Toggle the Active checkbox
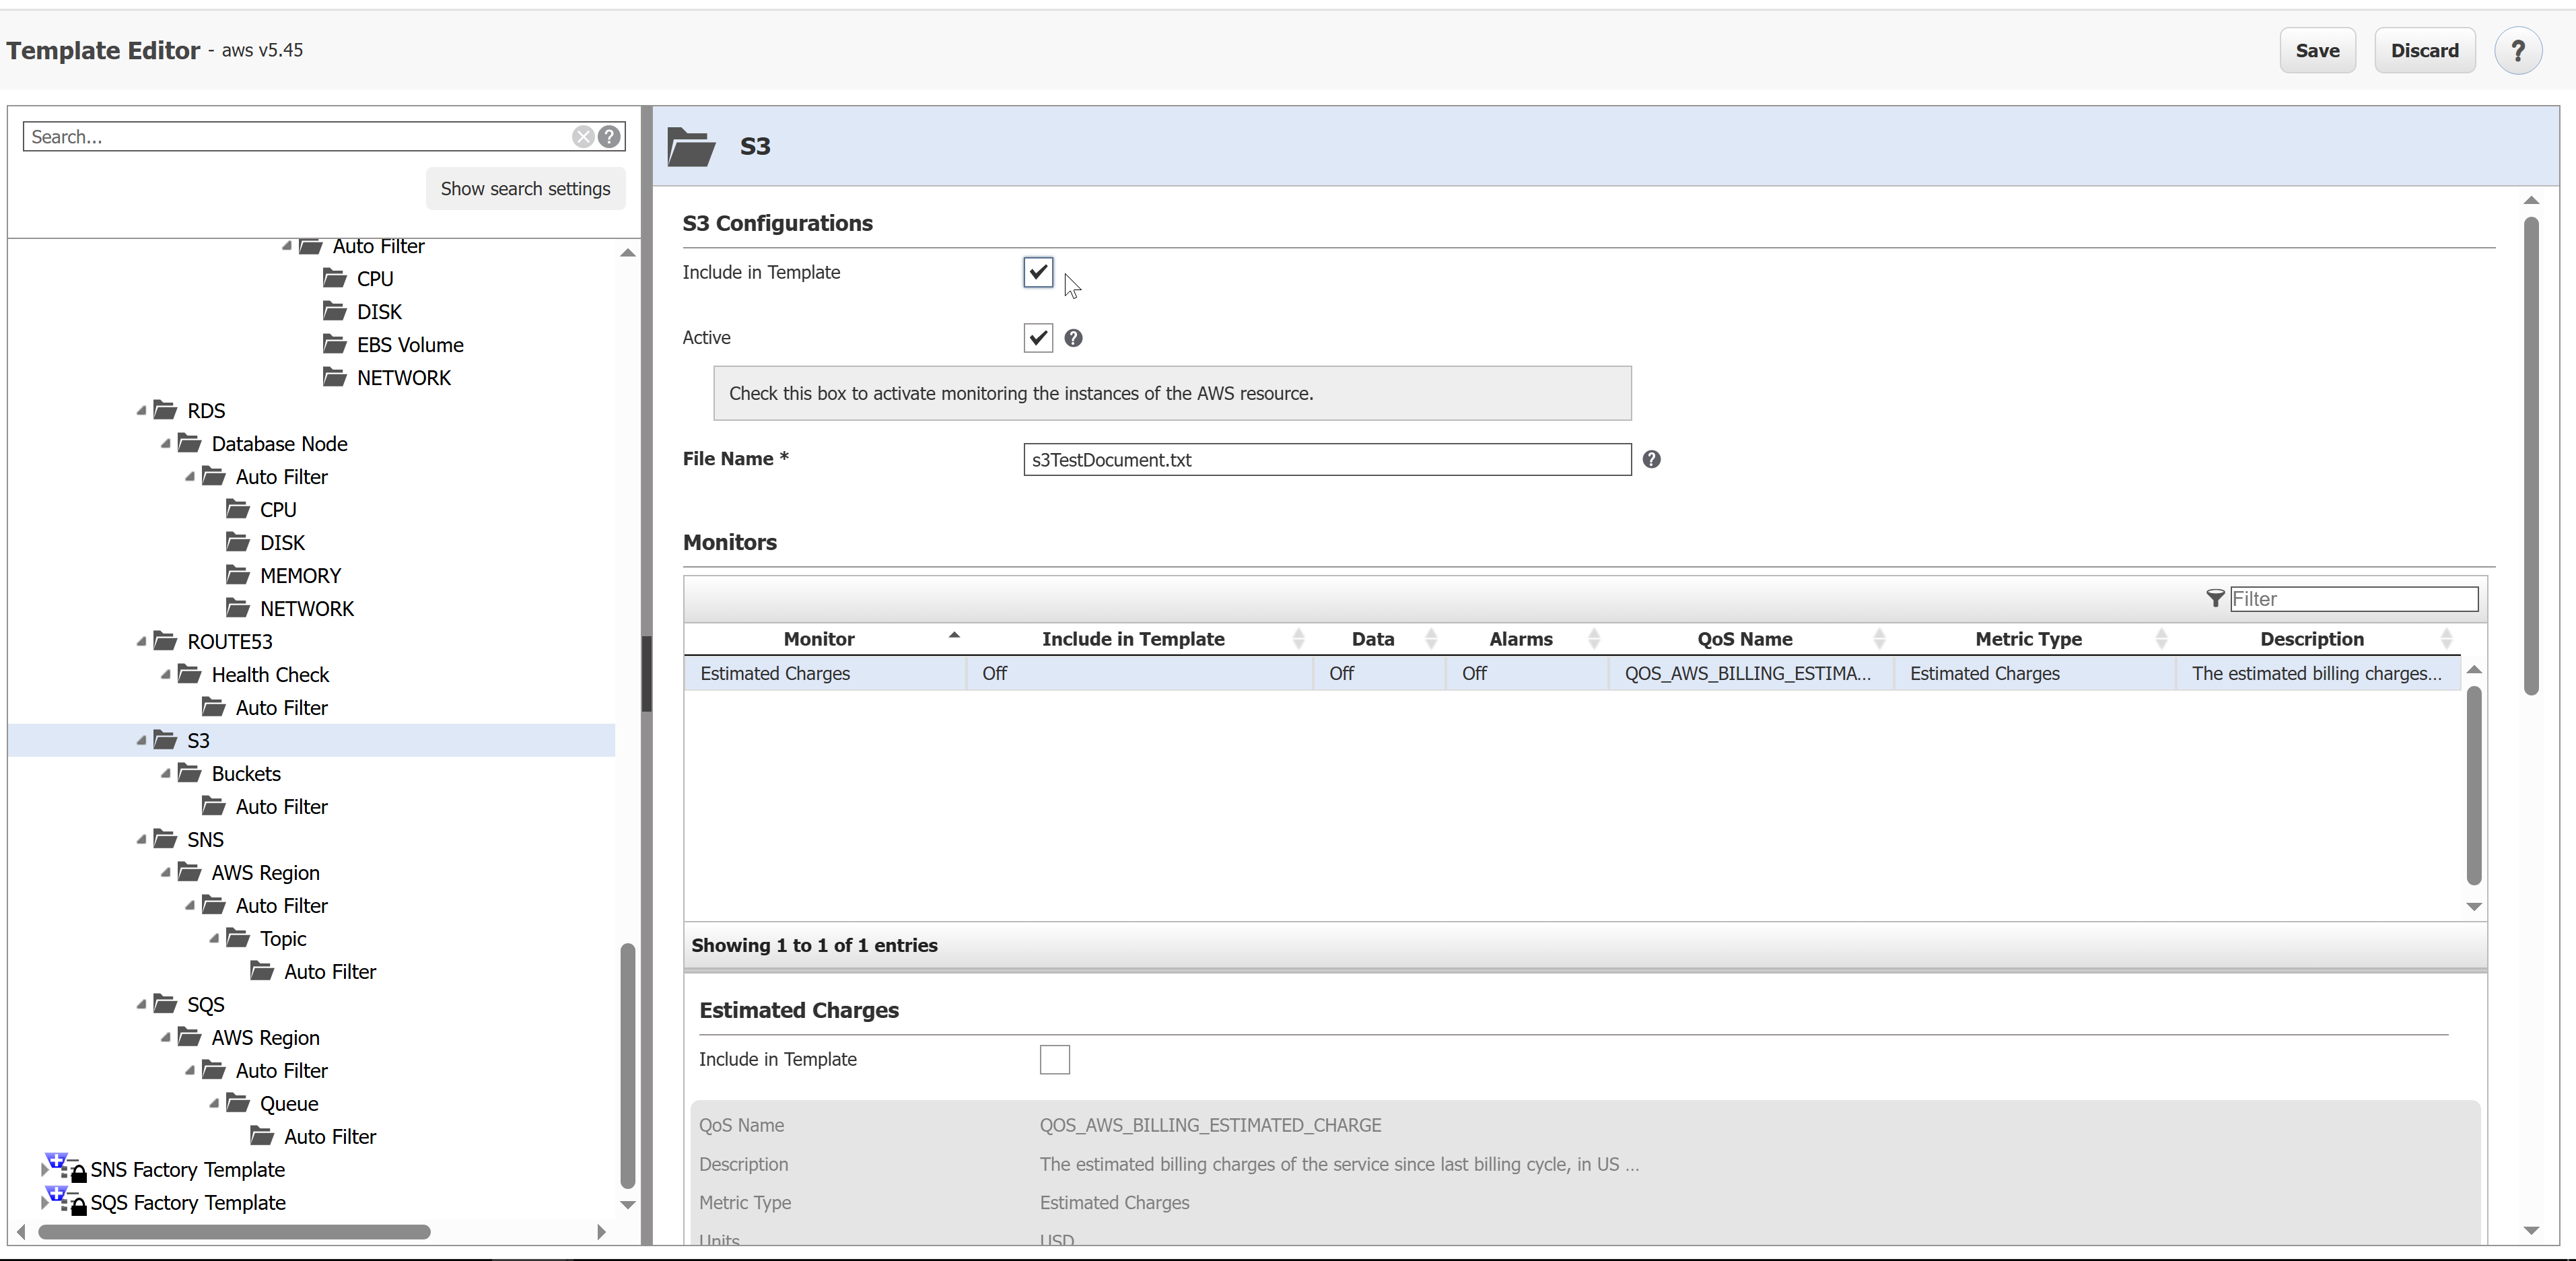The image size is (2576, 1261). pyautogui.click(x=1038, y=338)
